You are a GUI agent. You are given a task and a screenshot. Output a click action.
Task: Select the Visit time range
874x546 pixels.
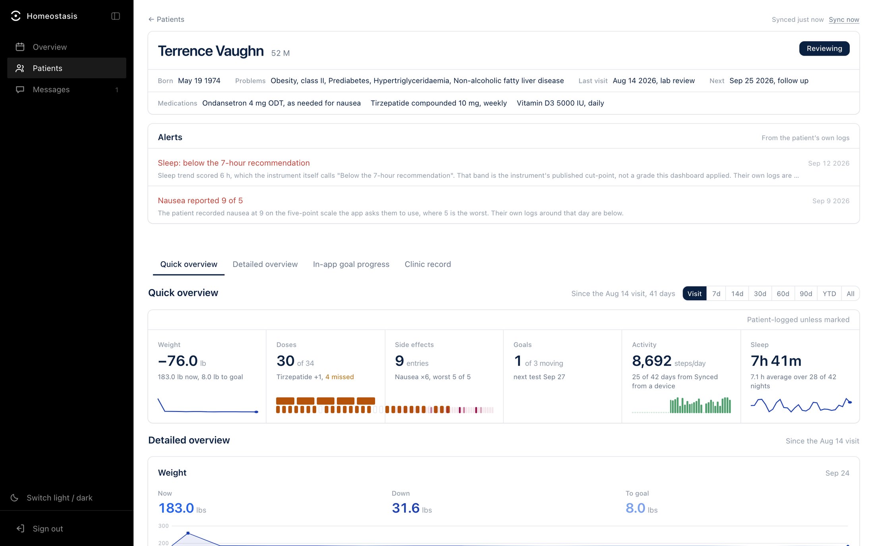[694, 293]
